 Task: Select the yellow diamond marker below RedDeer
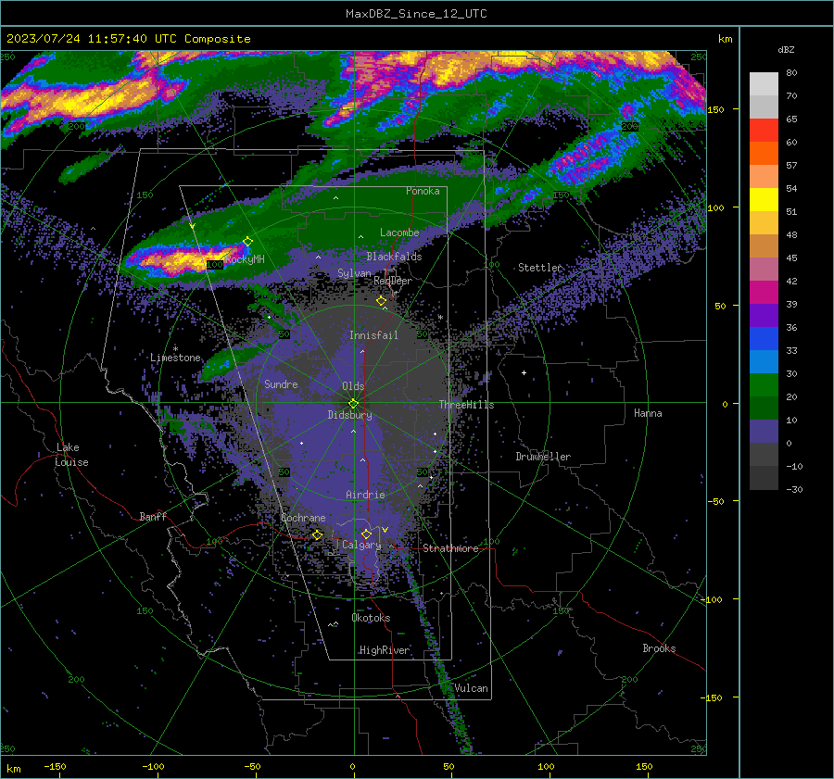click(x=382, y=301)
